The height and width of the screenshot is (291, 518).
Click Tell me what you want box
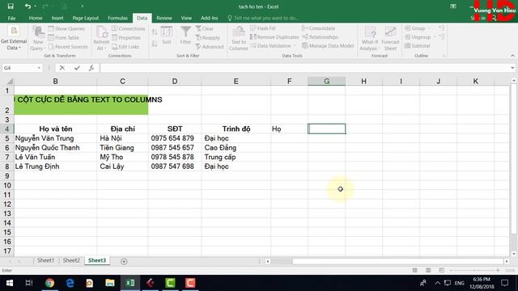coord(262,18)
